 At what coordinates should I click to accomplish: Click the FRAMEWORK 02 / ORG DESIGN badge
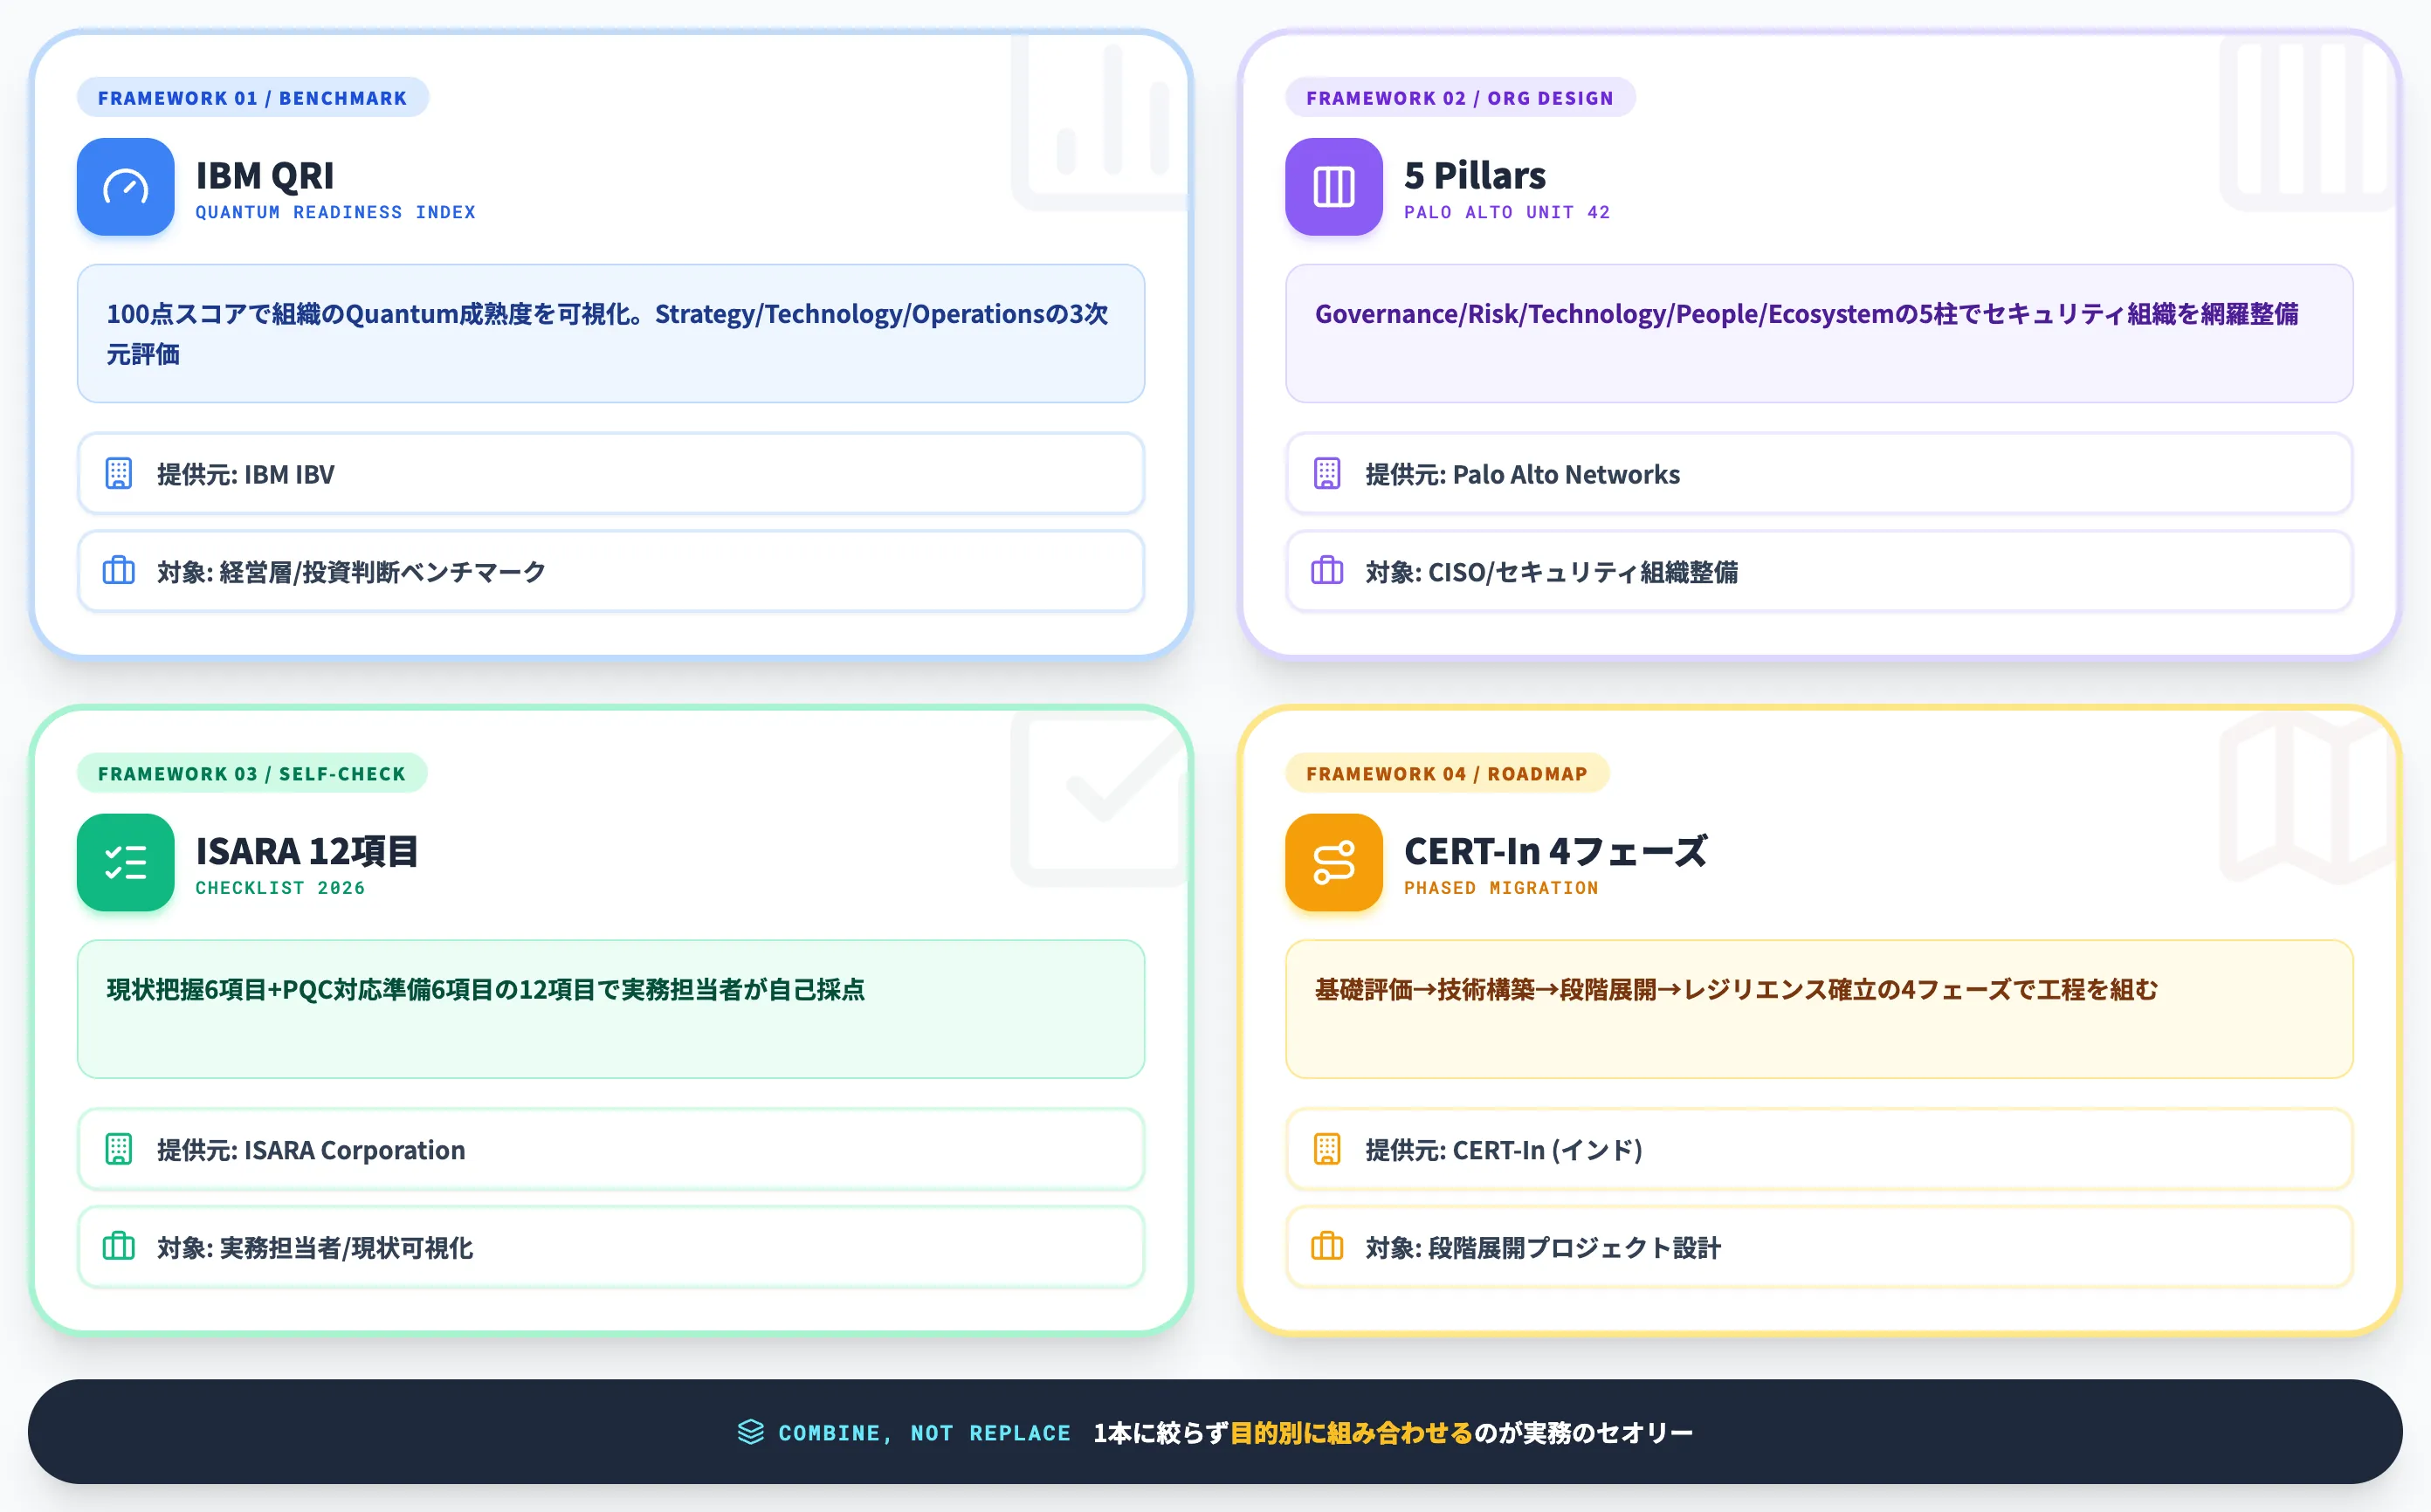click(x=1460, y=98)
